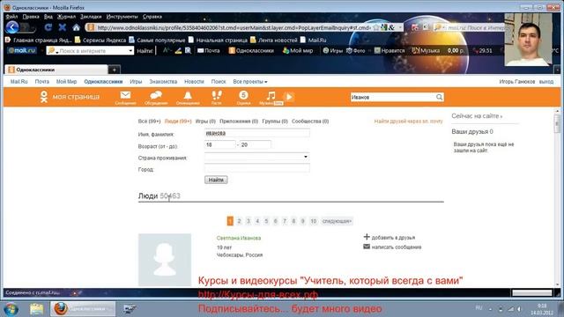Open Журнал menu
The width and height of the screenshot is (564, 317).
[66, 17]
